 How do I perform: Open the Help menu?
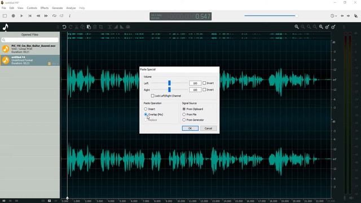coord(82,8)
